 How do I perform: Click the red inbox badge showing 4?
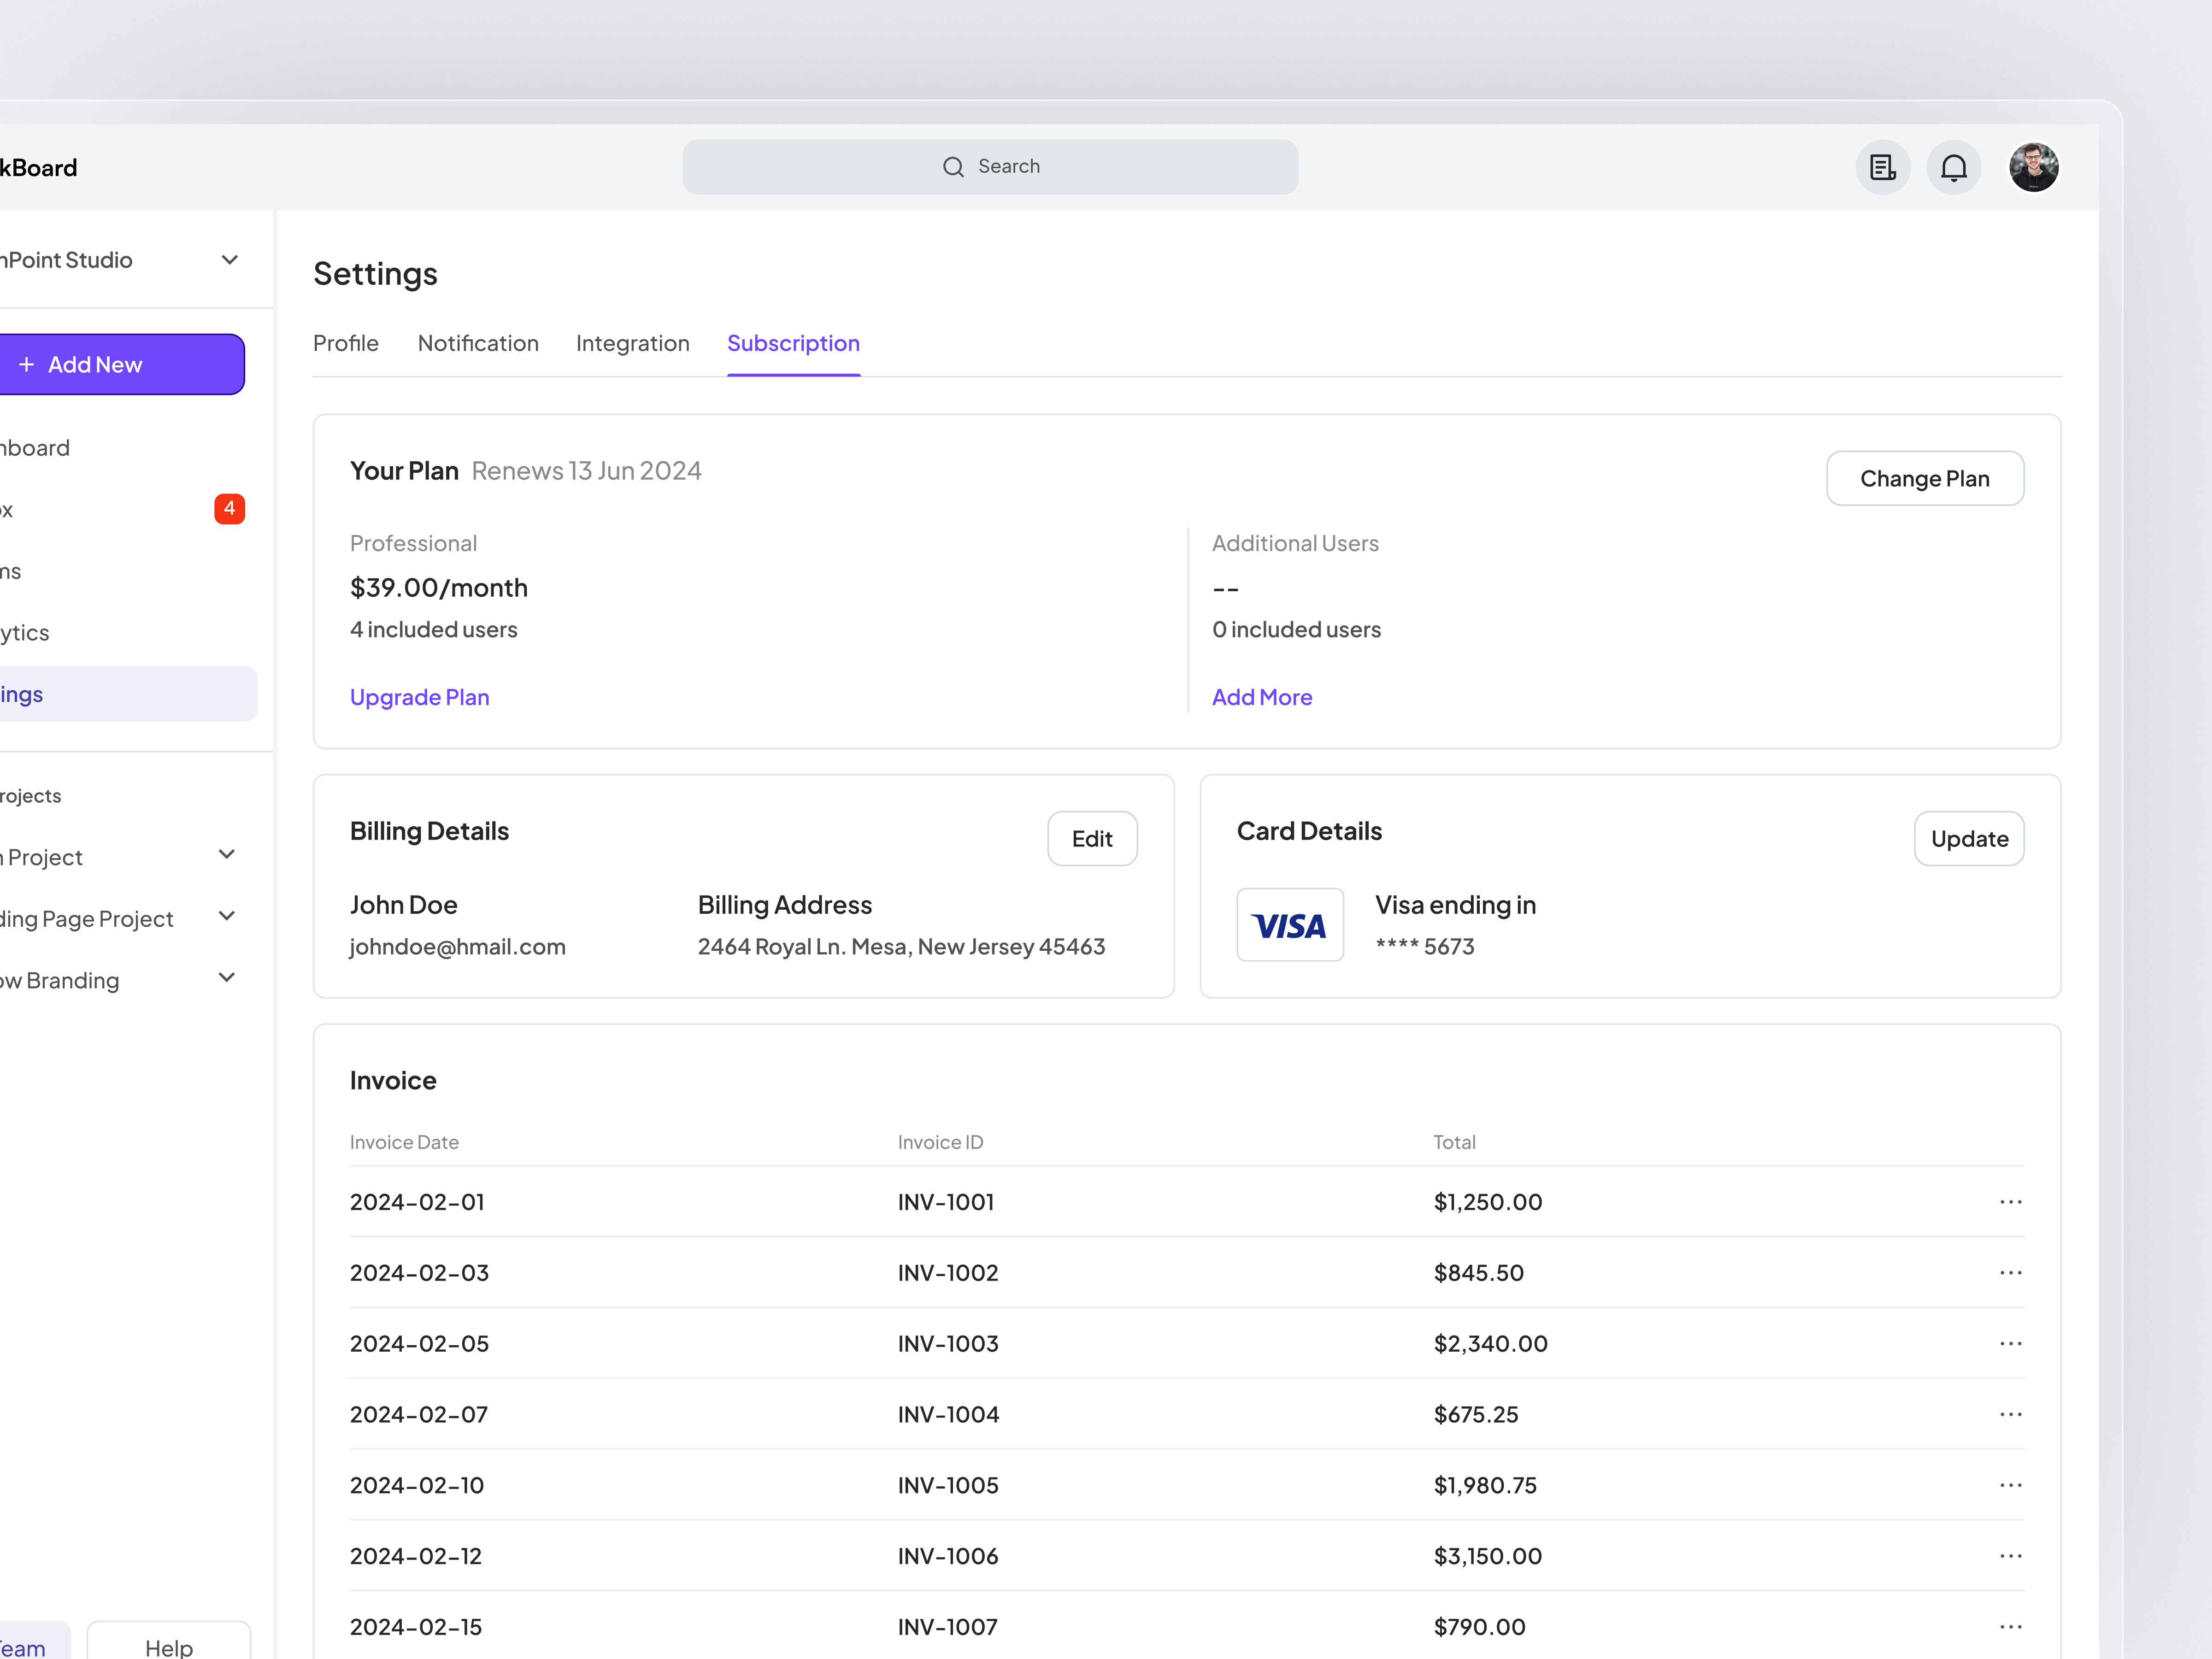pos(229,509)
